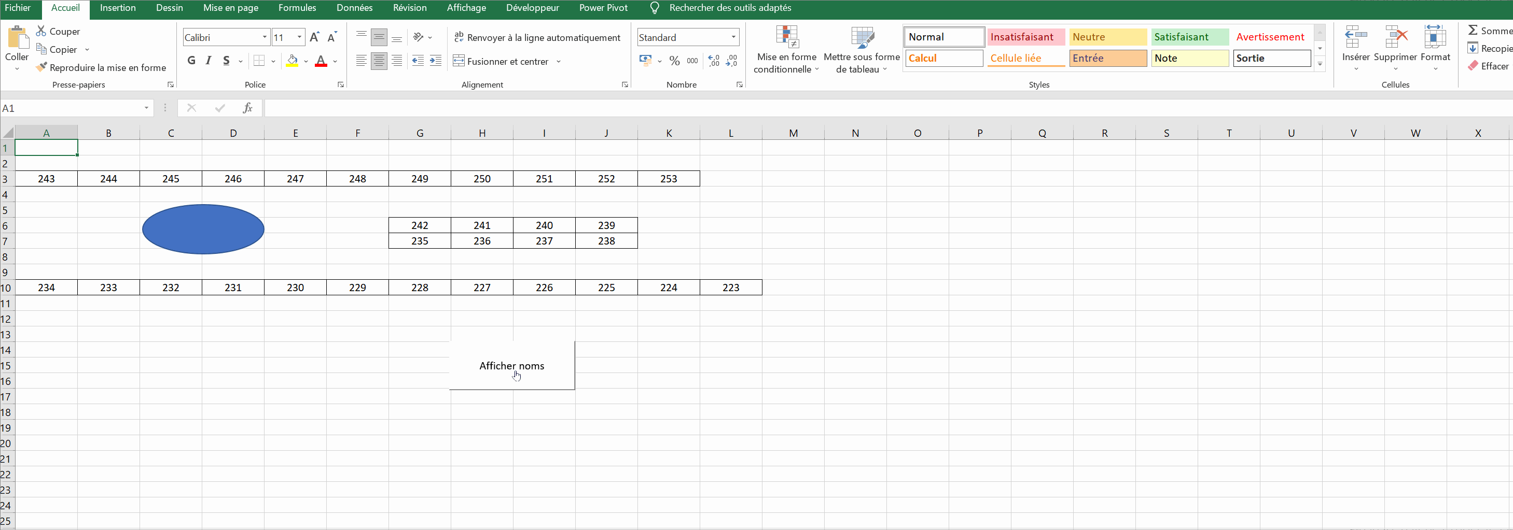1513x530 pixels.
Task: Apply the Satisfaisant cell style
Action: pyautogui.click(x=1189, y=37)
